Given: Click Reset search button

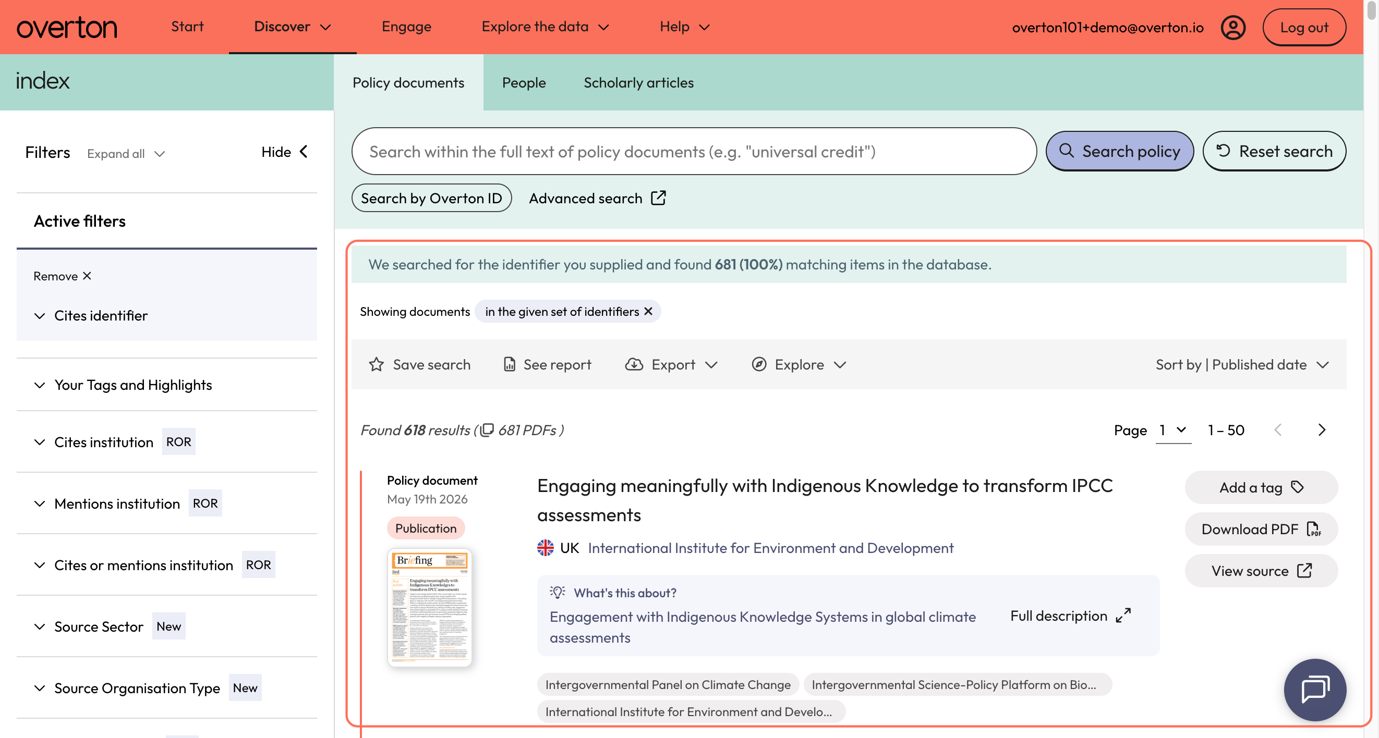Looking at the screenshot, I should pyautogui.click(x=1274, y=151).
